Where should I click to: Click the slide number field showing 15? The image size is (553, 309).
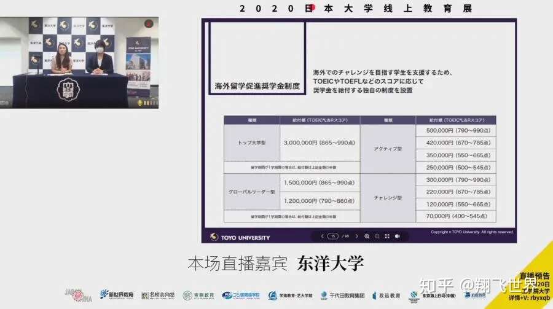(333, 237)
